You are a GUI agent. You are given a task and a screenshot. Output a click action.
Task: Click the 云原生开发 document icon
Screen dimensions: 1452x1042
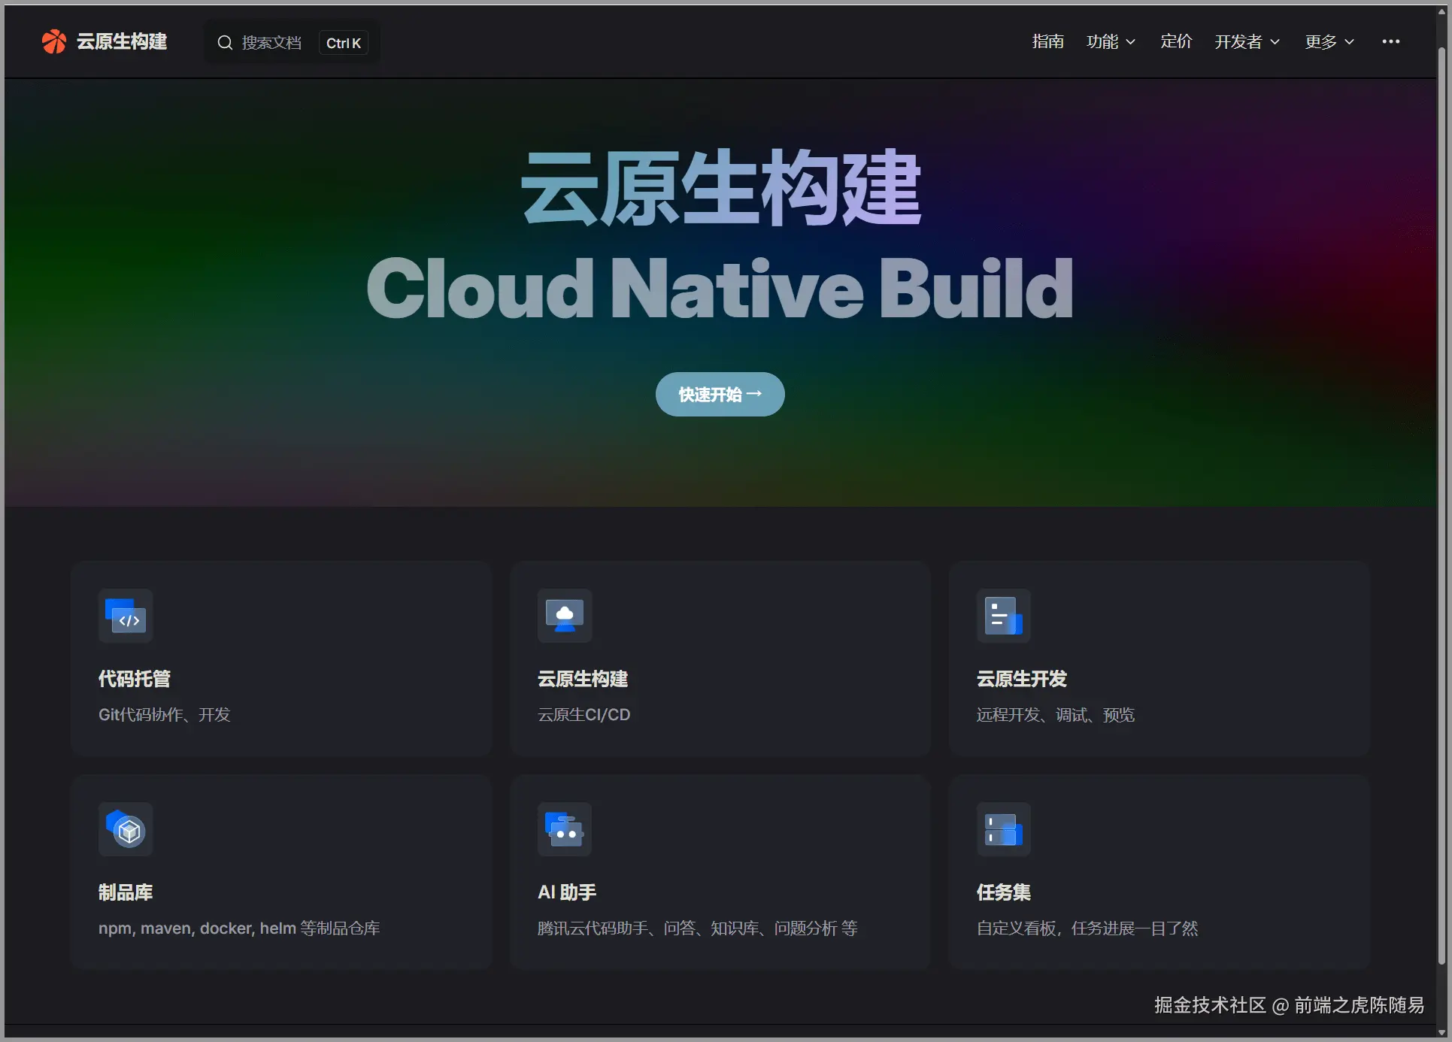pyautogui.click(x=1003, y=616)
